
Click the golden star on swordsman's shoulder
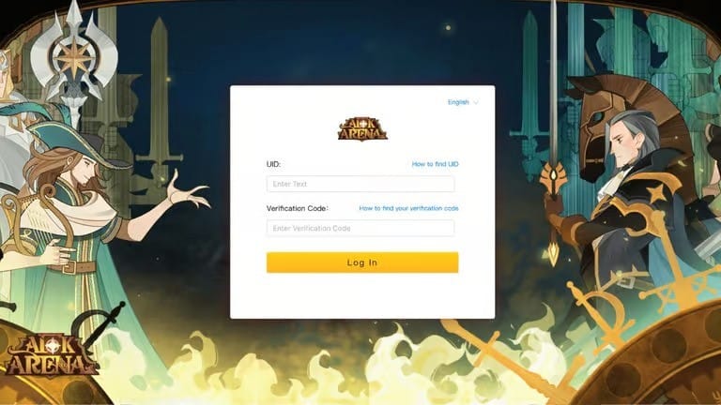coord(657,191)
